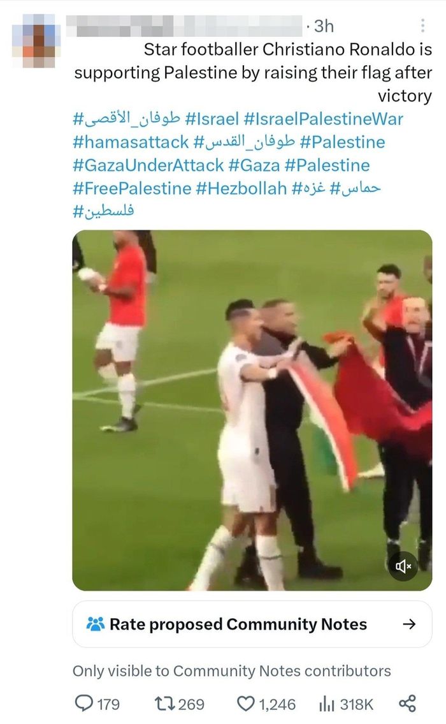Open the #GazaUnderAttack hashtag
The height and width of the screenshot is (724, 446).
tap(148, 165)
